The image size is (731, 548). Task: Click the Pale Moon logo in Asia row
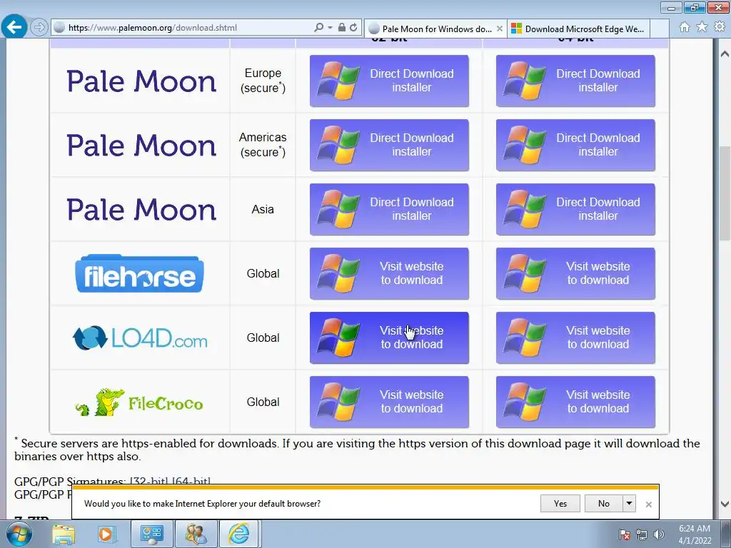pyautogui.click(x=141, y=210)
